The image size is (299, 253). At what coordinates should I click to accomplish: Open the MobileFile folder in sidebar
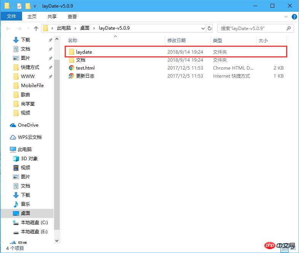tap(32, 86)
